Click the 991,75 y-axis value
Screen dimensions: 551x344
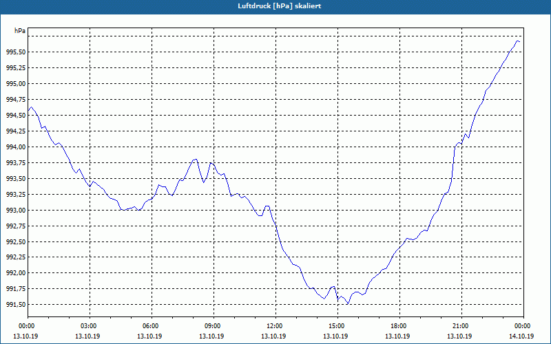coord(16,288)
